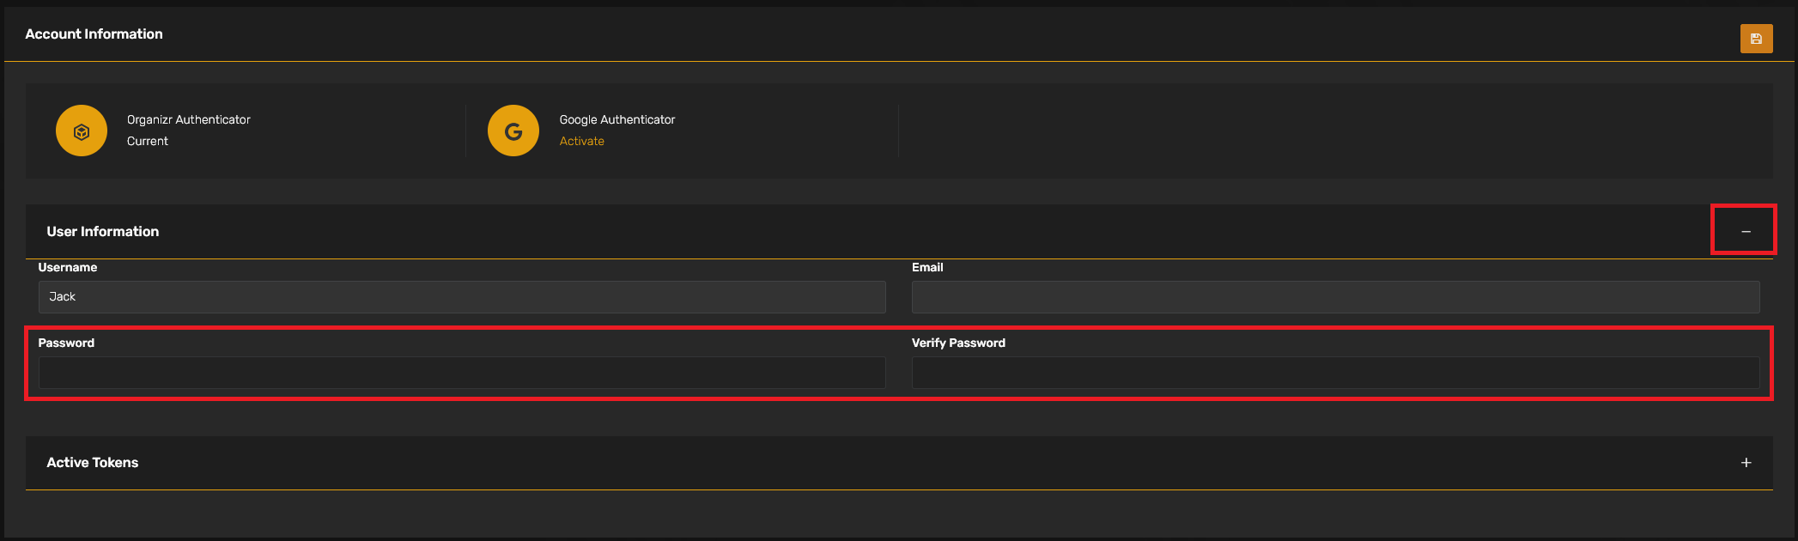The height and width of the screenshot is (541, 1798).
Task: Click the Current status text
Action: pyautogui.click(x=148, y=142)
